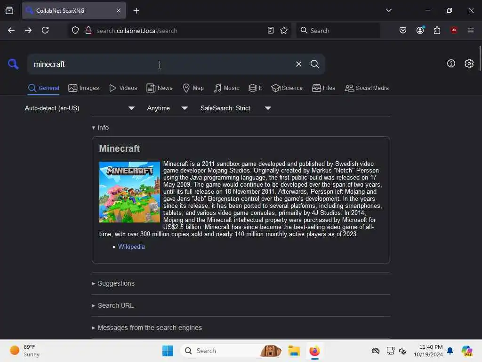482x362 pixels.
Task: Switch to the General search category
Action: (43, 88)
